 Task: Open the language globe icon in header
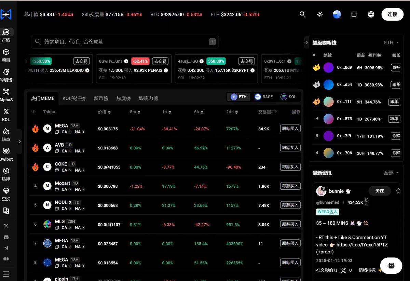371,14
